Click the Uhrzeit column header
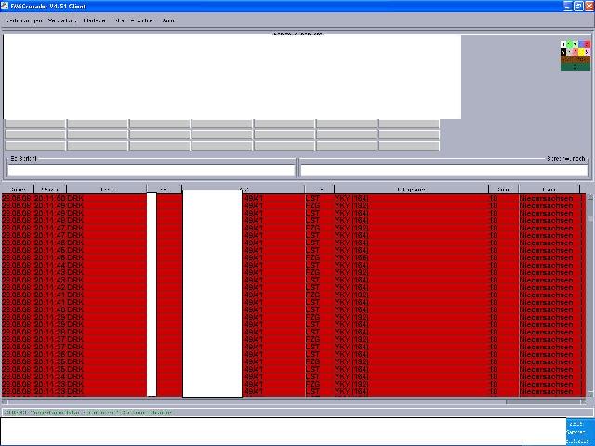 click(x=50, y=189)
